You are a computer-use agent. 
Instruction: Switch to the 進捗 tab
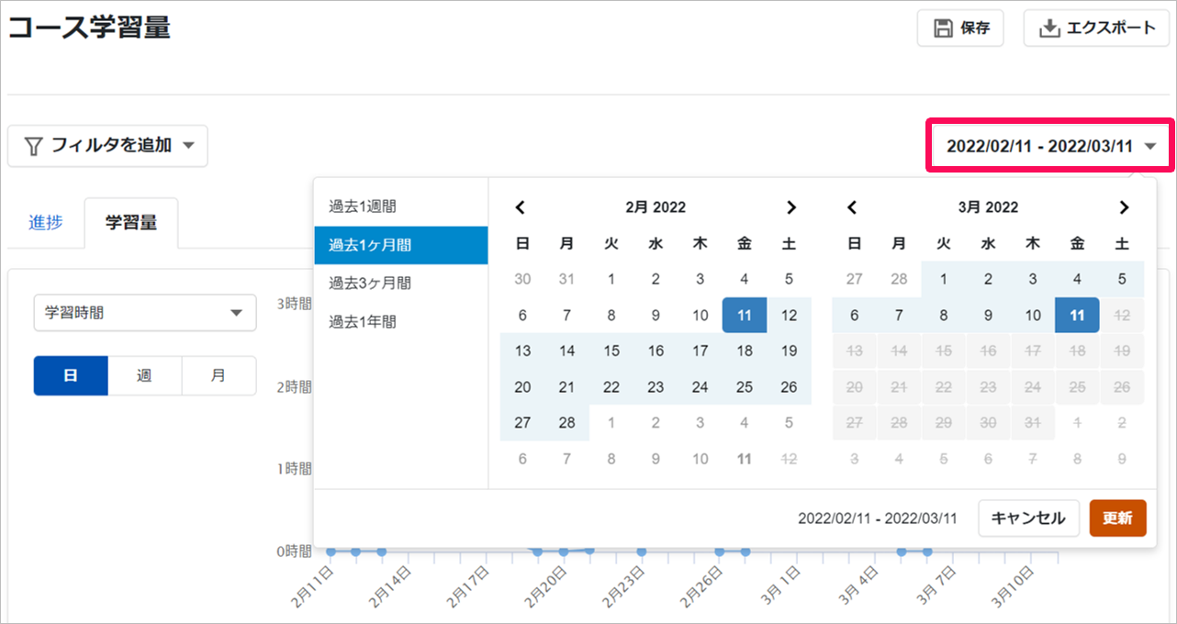pyautogui.click(x=46, y=222)
